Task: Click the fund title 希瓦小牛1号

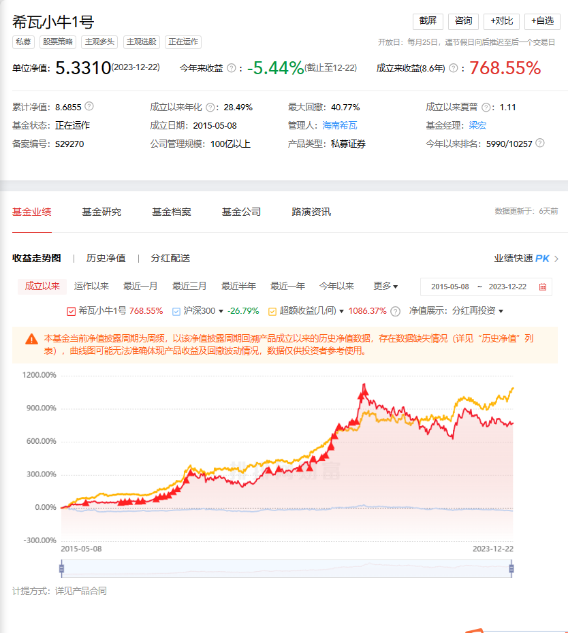Action: click(53, 22)
